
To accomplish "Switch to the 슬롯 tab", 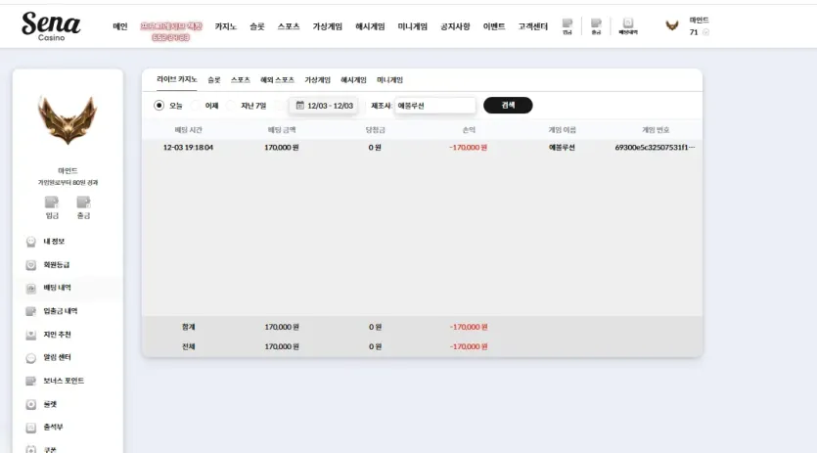I will click(213, 80).
